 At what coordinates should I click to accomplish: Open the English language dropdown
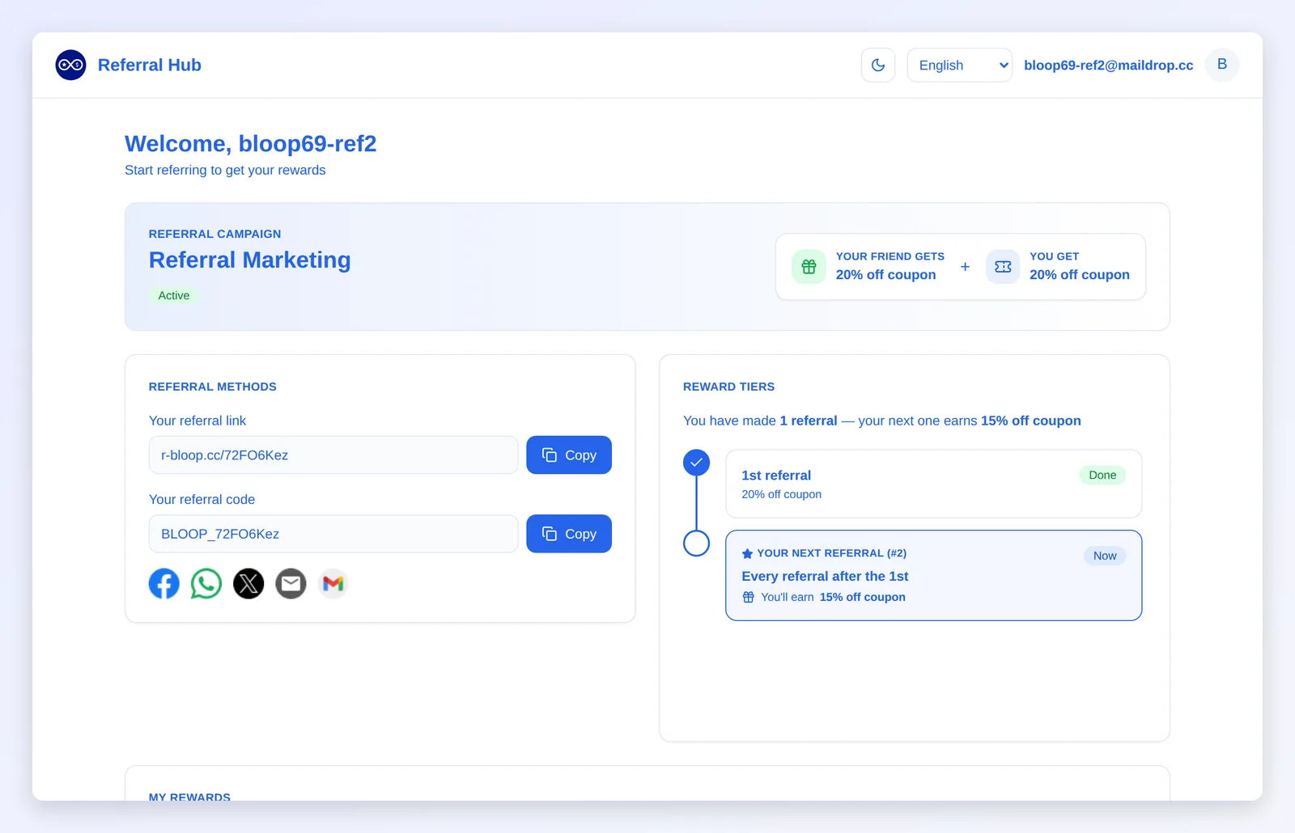pyautogui.click(x=960, y=65)
